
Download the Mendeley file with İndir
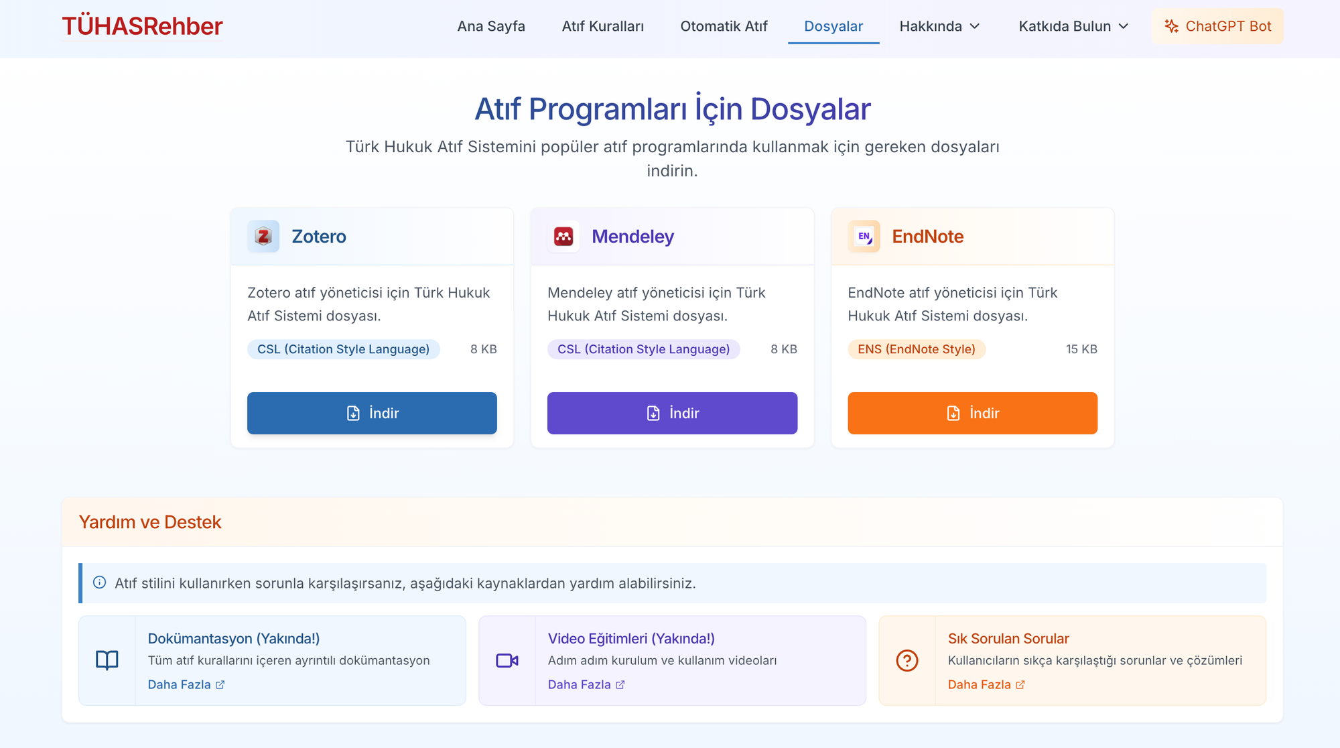click(672, 413)
